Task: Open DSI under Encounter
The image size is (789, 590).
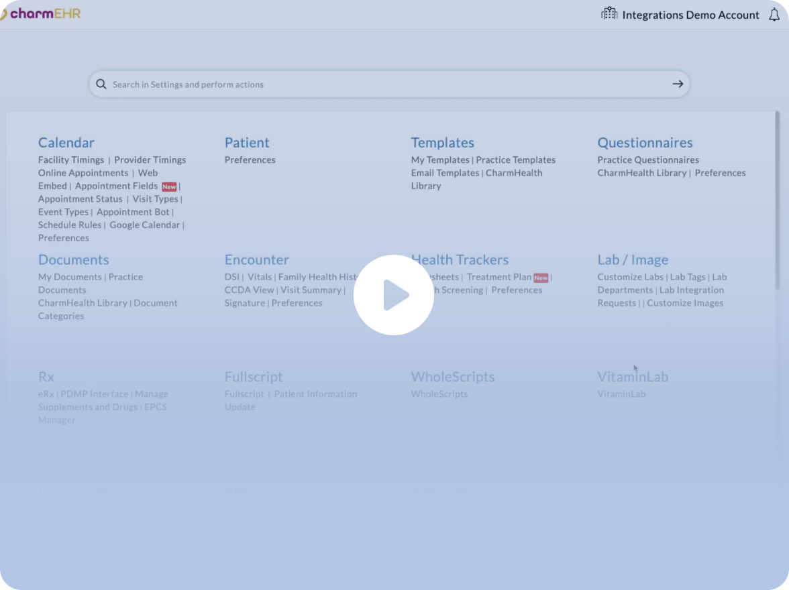Action: click(x=231, y=277)
